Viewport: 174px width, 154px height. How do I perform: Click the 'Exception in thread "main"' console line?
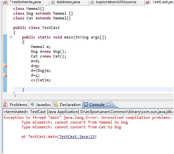point(88,117)
